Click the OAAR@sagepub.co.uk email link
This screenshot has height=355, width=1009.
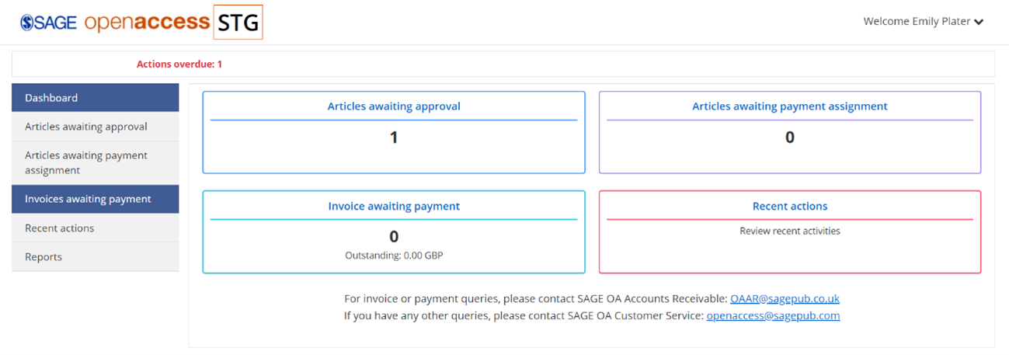(785, 298)
